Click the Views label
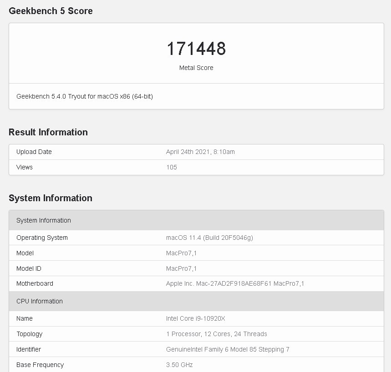391x372 pixels. coord(25,167)
